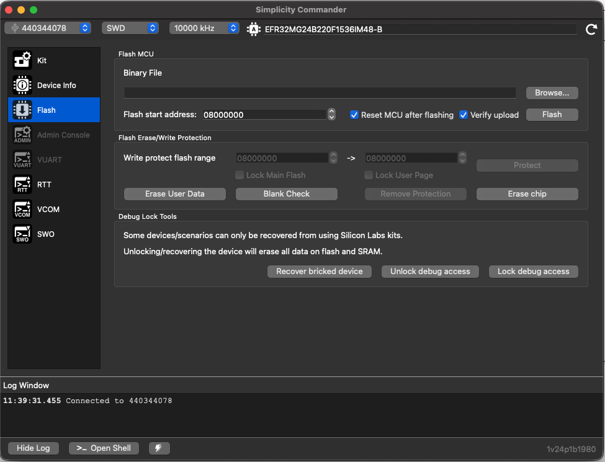Click Unlock debug access button
Image resolution: width=605 pixels, height=462 pixels.
click(x=430, y=272)
